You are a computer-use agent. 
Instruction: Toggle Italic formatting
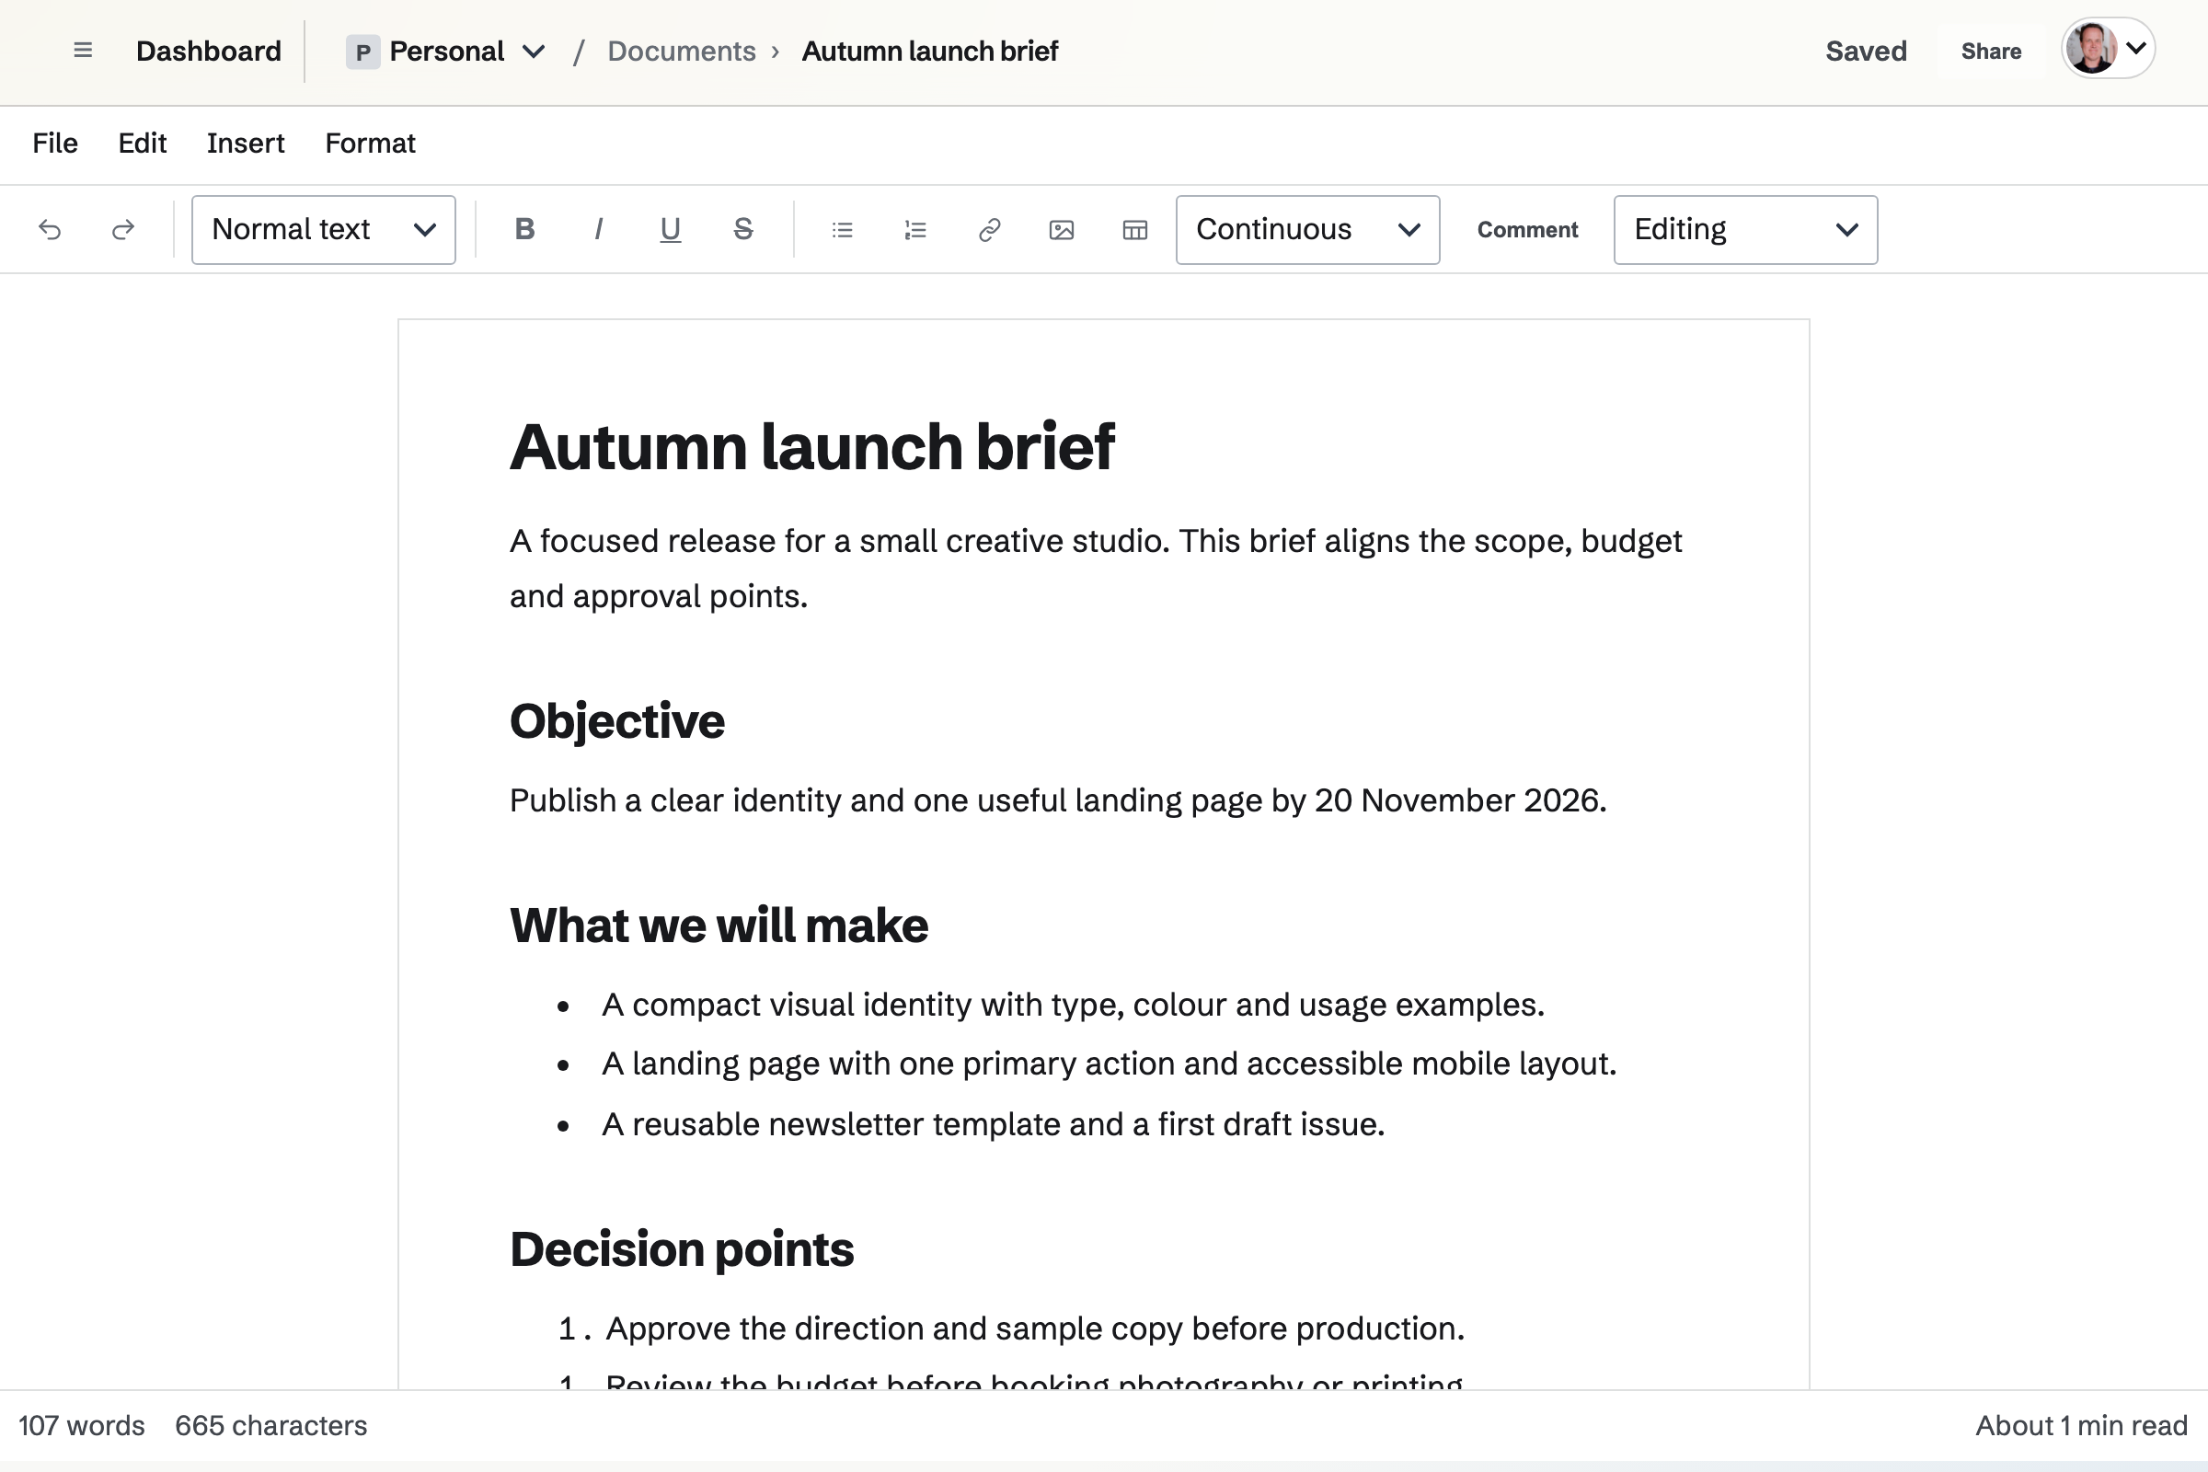(x=598, y=230)
